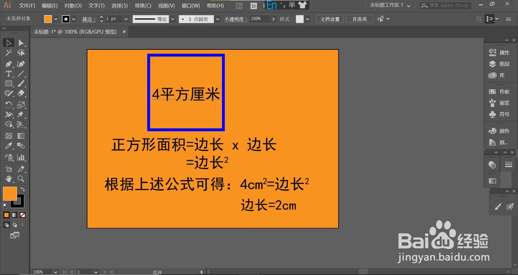Select the Rectangle tool
The image size is (518, 275).
click(9, 83)
